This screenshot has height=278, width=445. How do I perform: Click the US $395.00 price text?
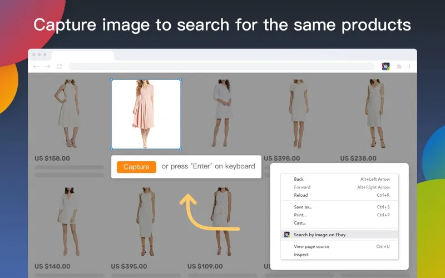(129, 266)
